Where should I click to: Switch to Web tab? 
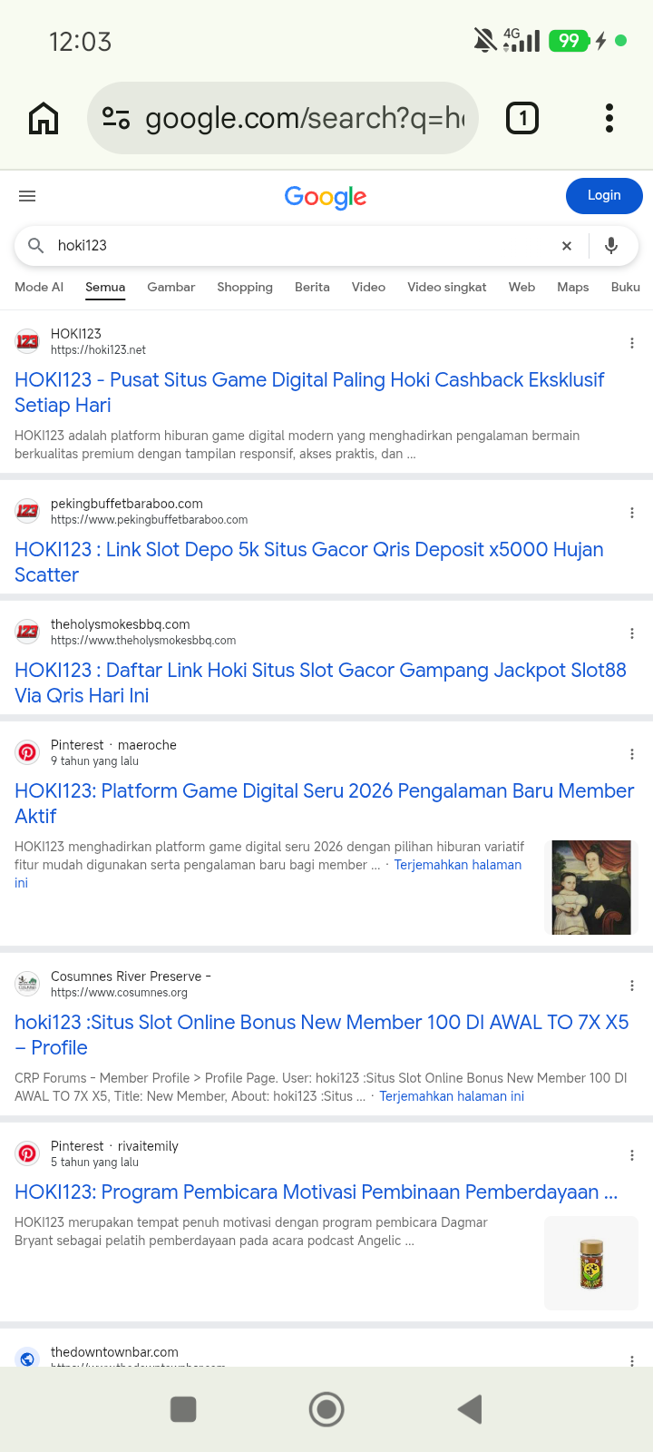point(521,287)
